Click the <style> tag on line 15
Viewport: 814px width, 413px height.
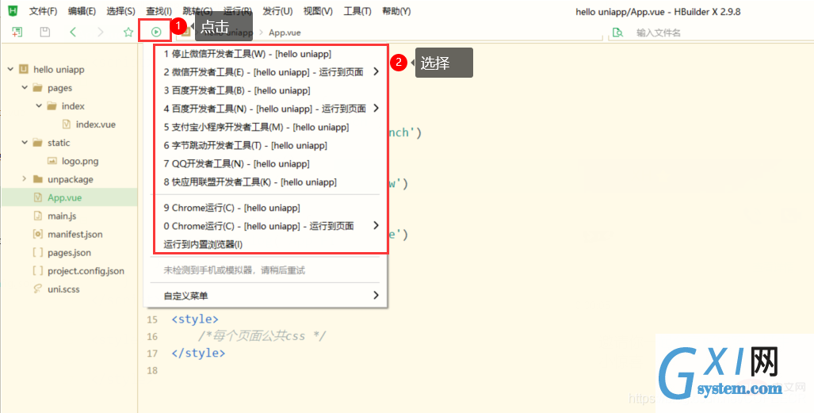pyautogui.click(x=195, y=319)
